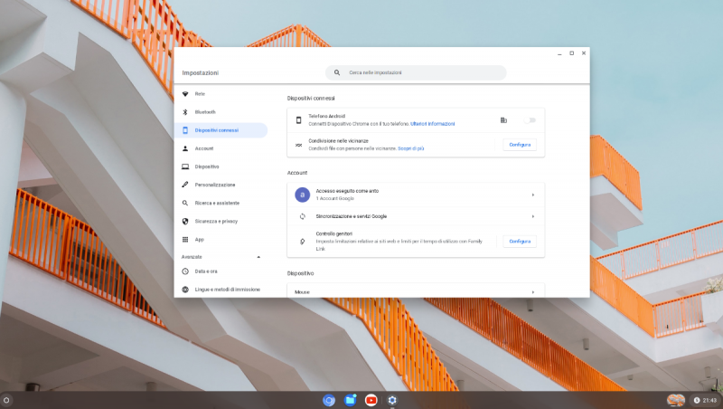The width and height of the screenshot is (723, 409).
Task: Click the 1 Account Google subtitle
Action: (334, 198)
